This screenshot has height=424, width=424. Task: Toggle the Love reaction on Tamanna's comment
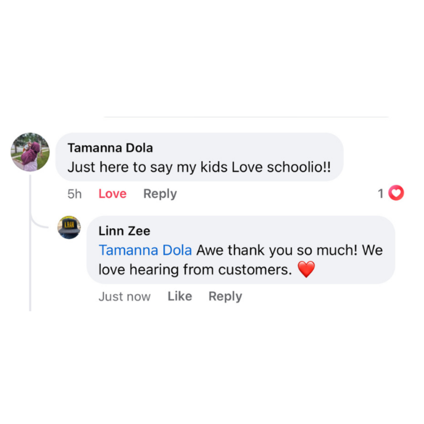[112, 194]
